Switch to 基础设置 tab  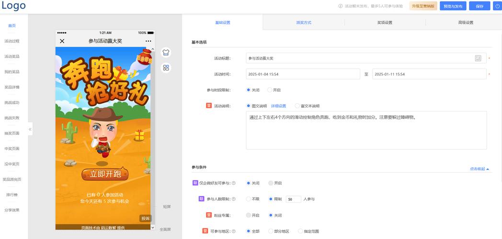point(223,22)
